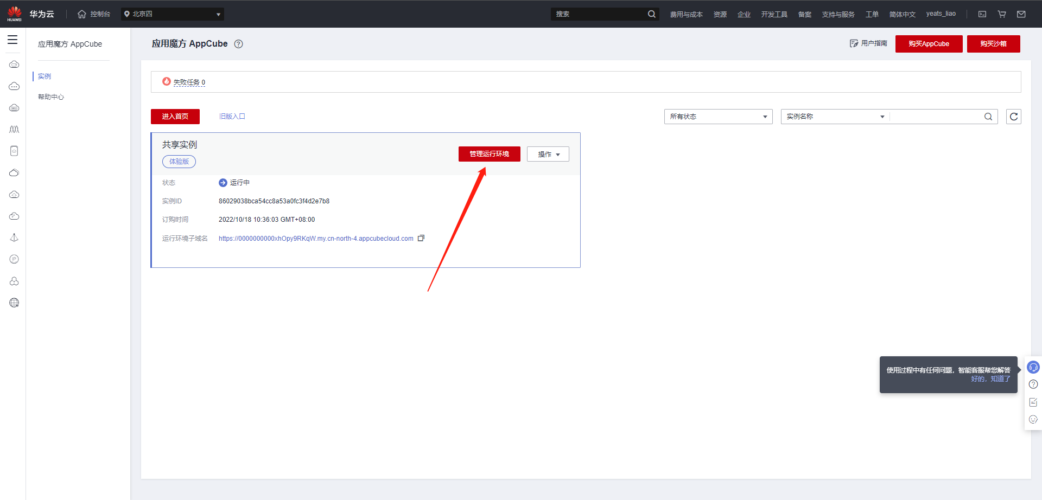This screenshot has height=500, width=1042.
Task: Click the instance search magnifier icon
Action: (988, 117)
